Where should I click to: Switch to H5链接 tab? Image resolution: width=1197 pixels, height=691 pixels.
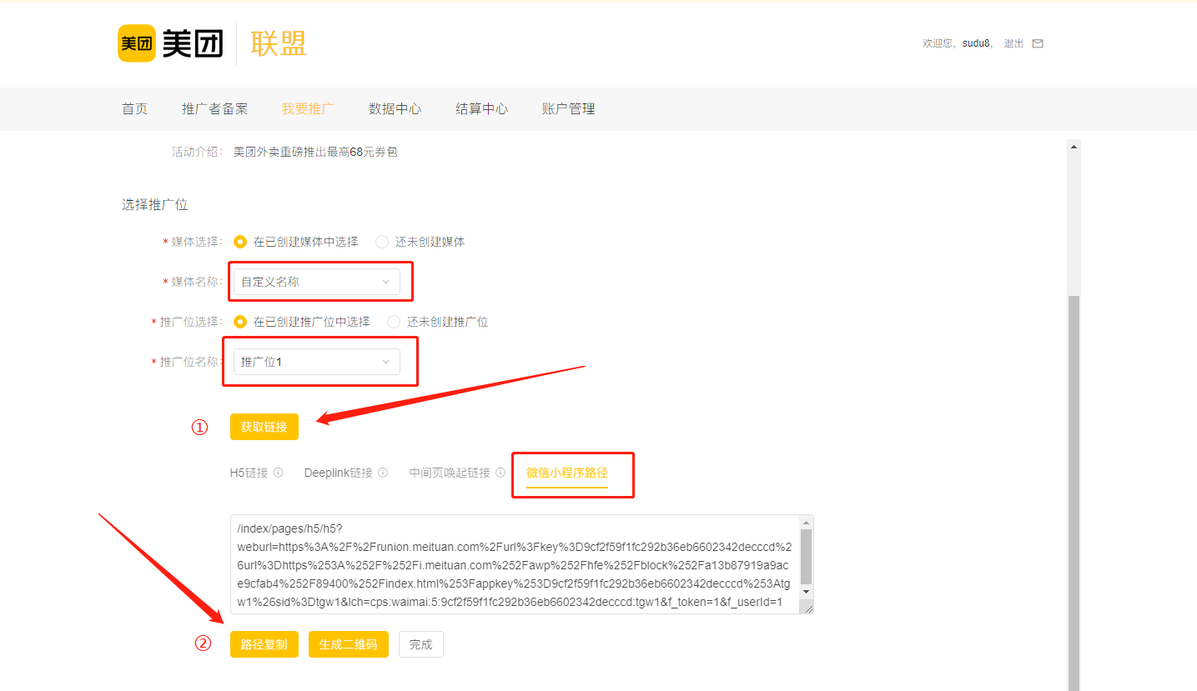(x=249, y=473)
